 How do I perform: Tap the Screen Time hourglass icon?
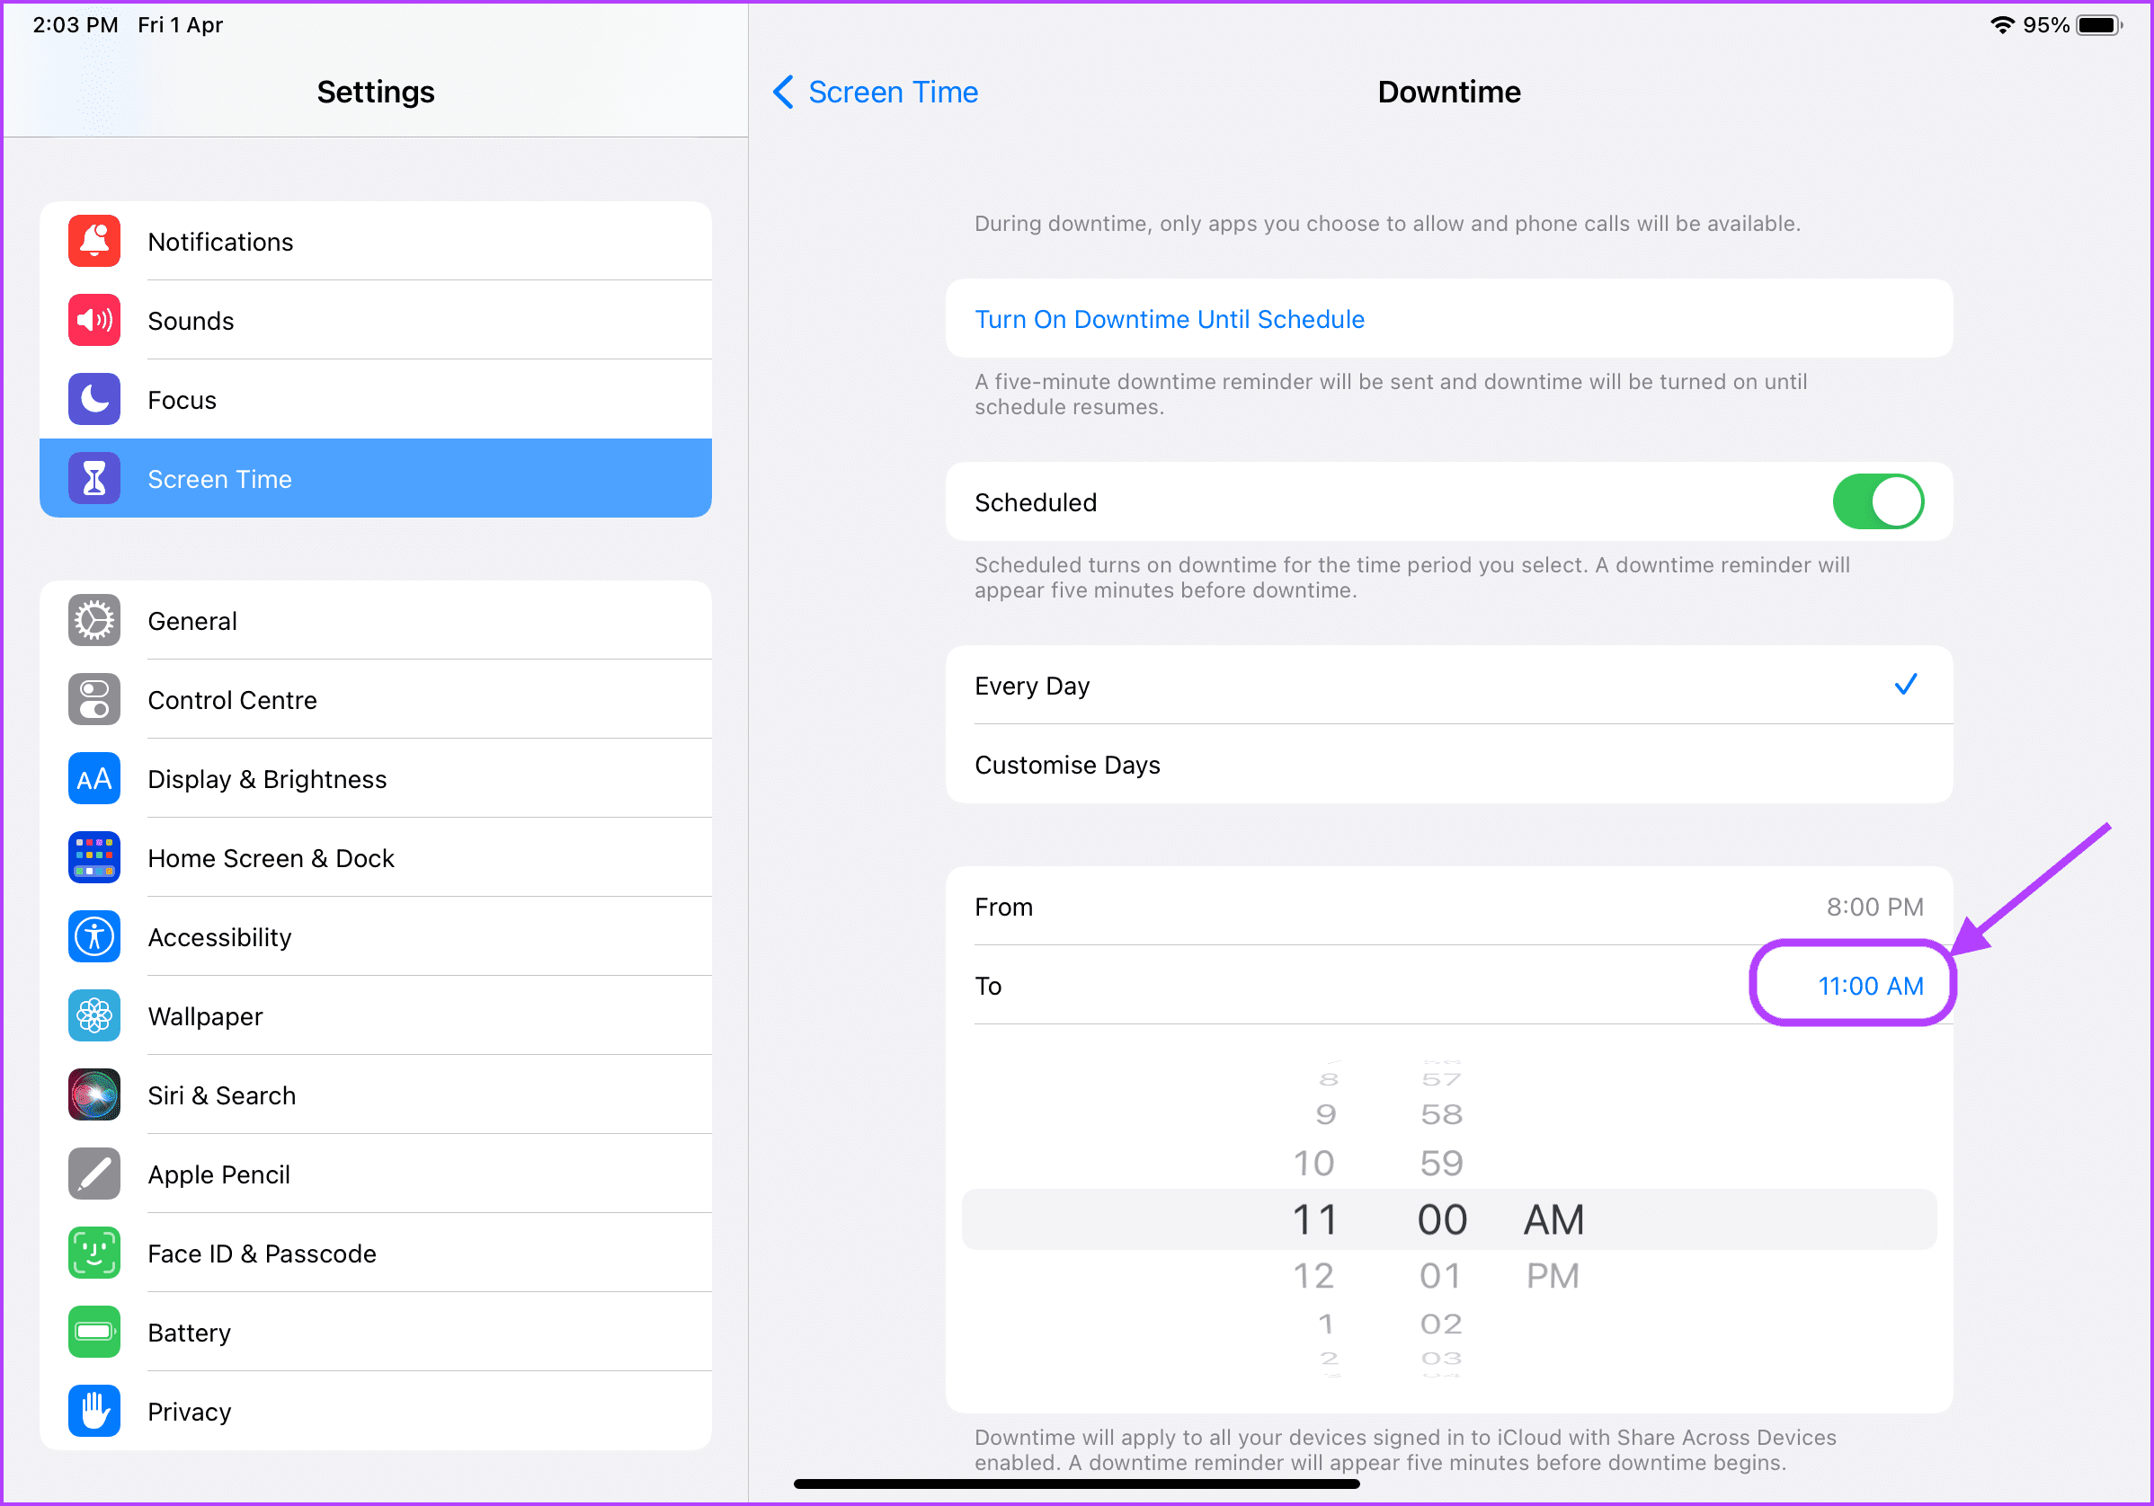(93, 478)
